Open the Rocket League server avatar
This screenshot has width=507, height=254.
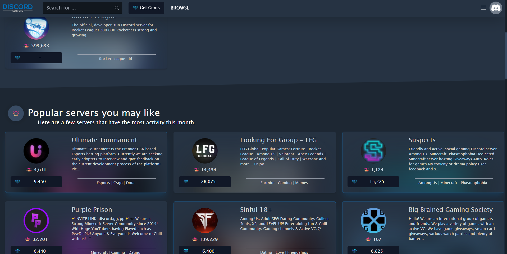(x=36, y=27)
